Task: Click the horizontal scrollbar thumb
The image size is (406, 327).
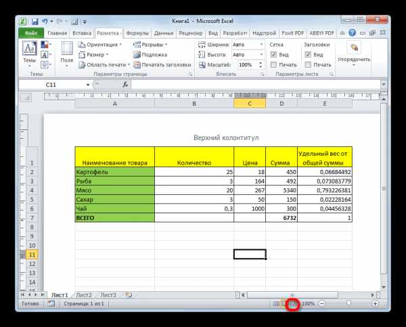Action: [x=292, y=295]
